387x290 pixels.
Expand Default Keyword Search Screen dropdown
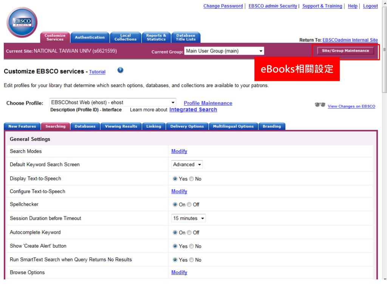[187, 165]
